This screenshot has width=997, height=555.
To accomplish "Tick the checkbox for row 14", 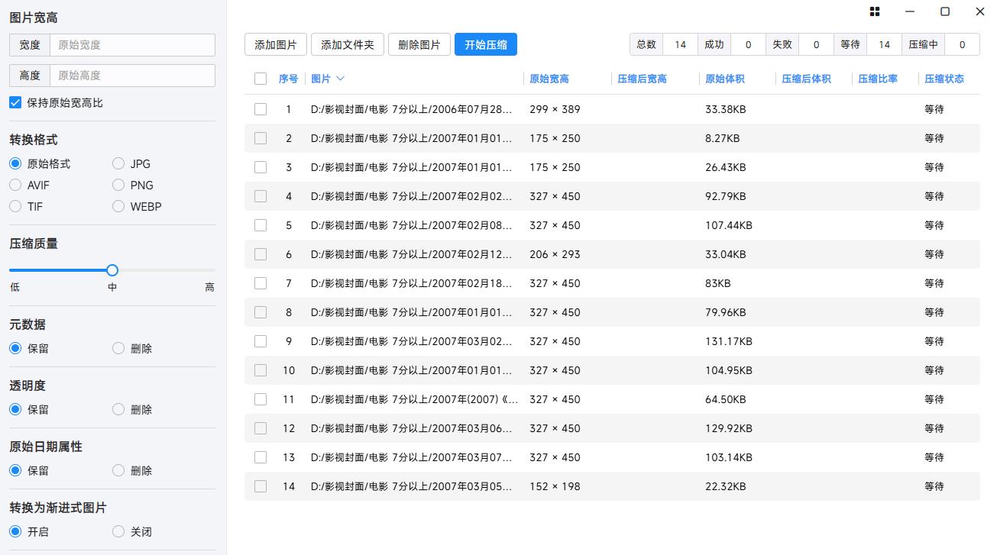I will [261, 486].
